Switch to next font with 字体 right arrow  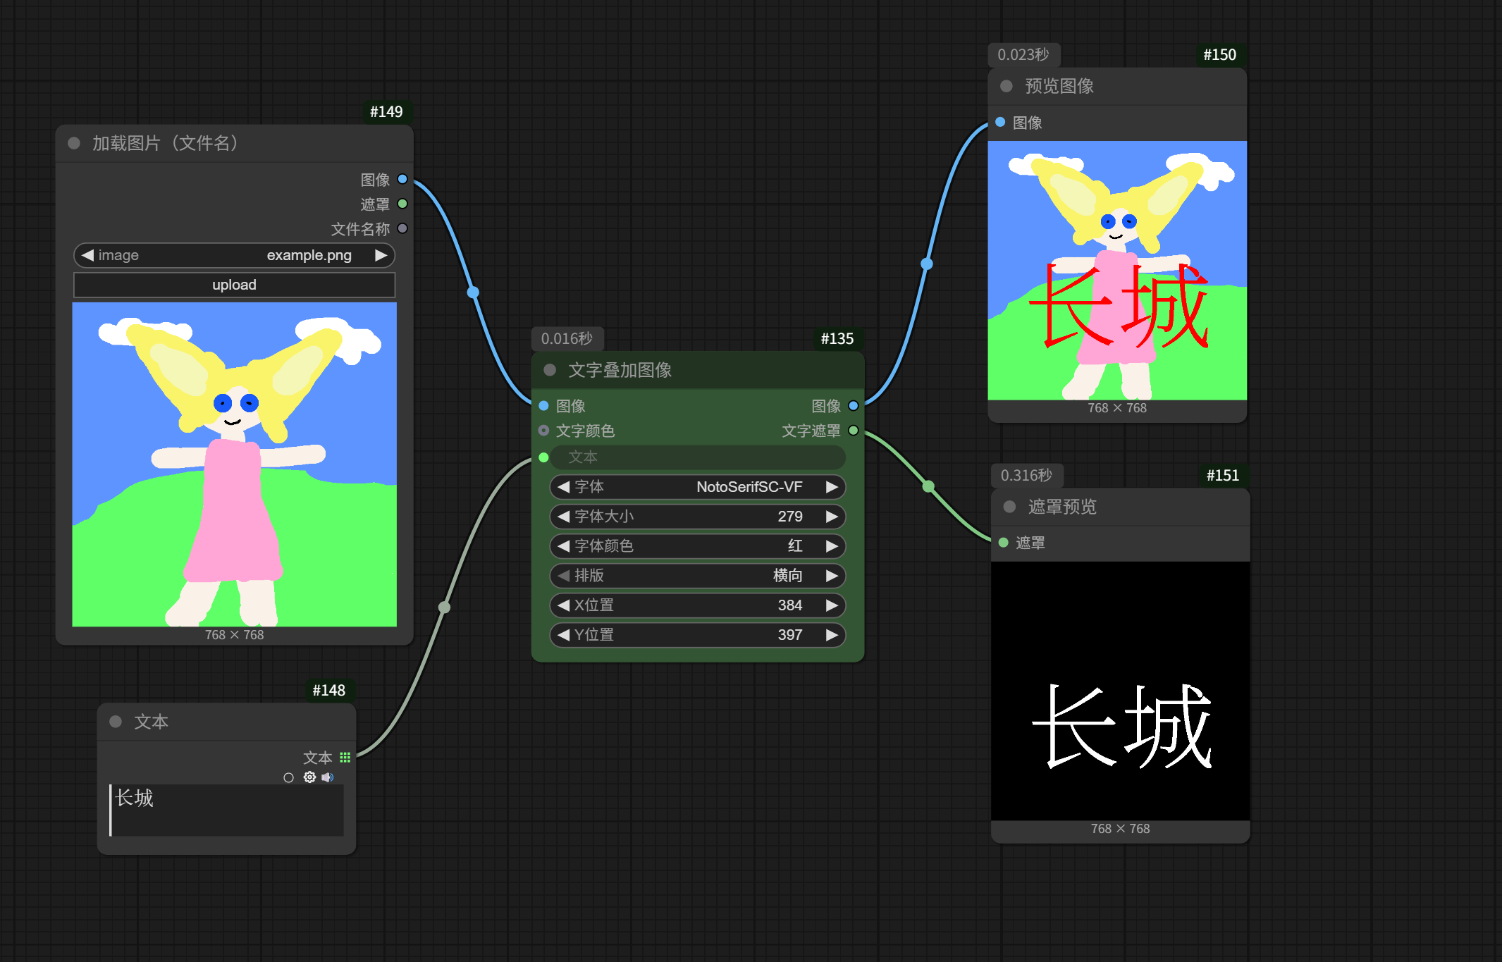[x=832, y=487]
